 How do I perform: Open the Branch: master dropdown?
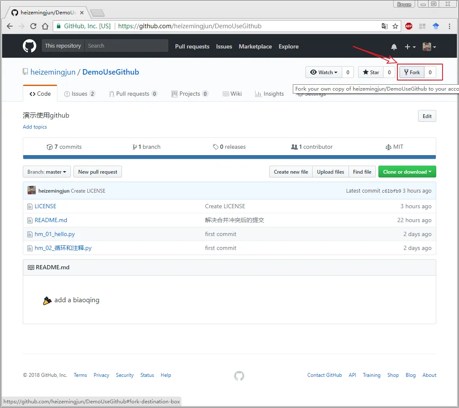pos(47,172)
